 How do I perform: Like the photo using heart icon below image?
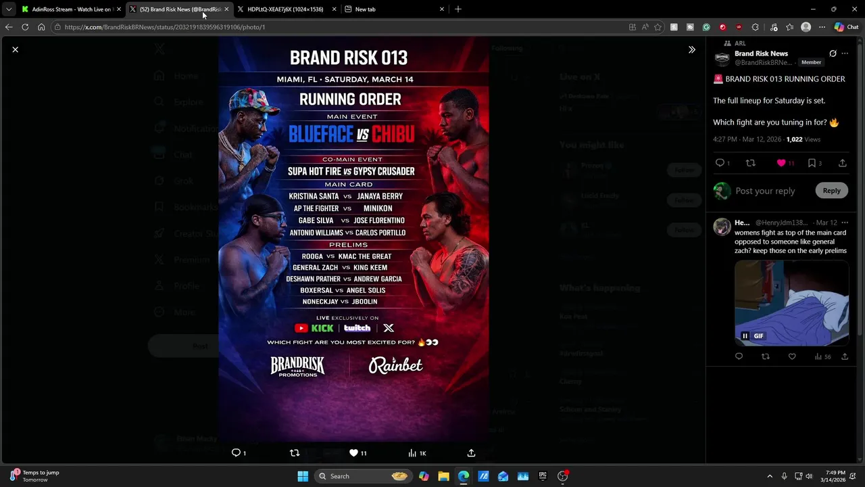[353, 453]
